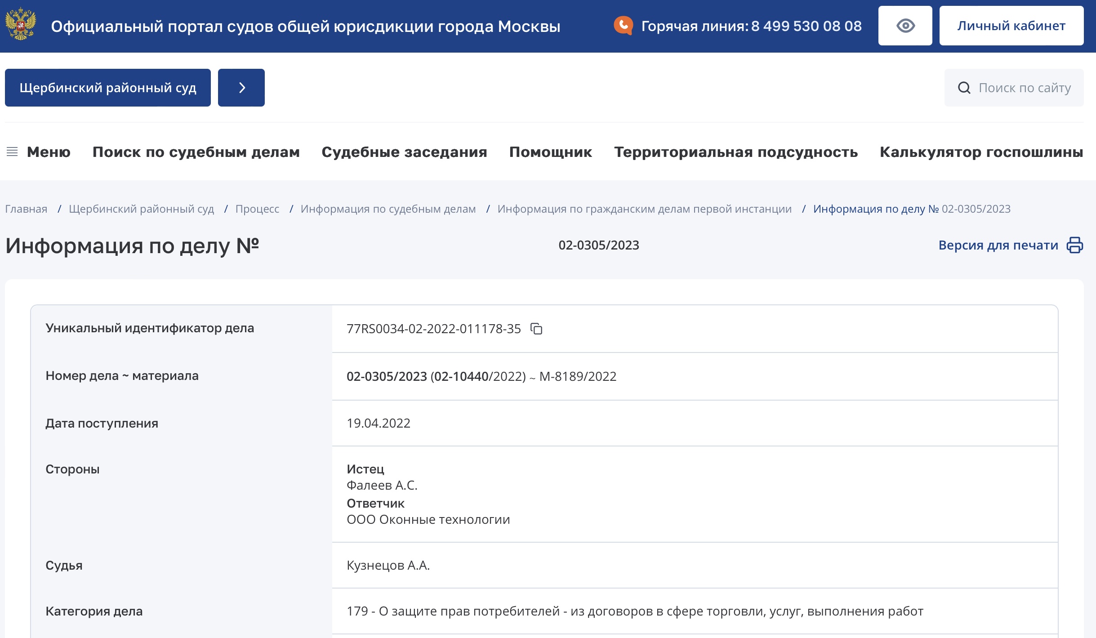Open Поиск по судебным делам menu item
The height and width of the screenshot is (638, 1096).
tap(196, 152)
